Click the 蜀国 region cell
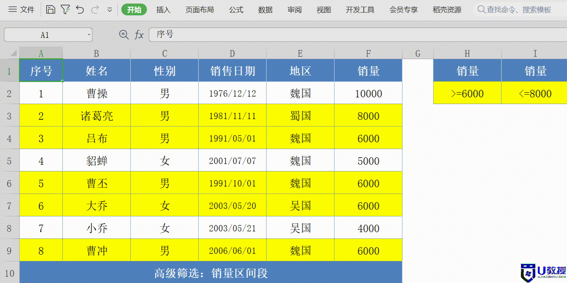 pos(300,116)
